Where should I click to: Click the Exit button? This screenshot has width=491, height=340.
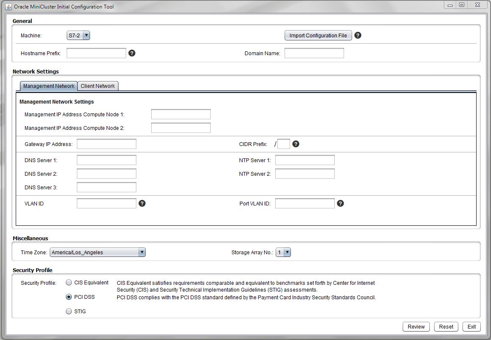pos(471,327)
